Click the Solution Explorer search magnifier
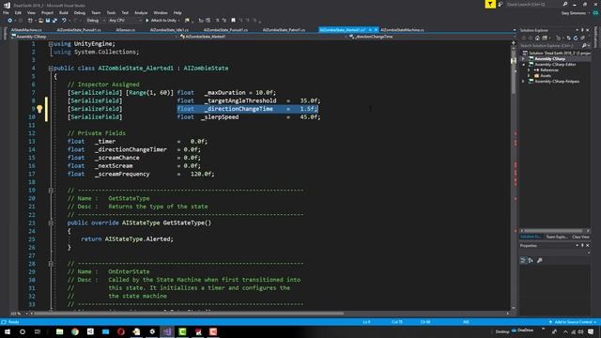The image size is (601, 338). pyautogui.click(x=584, y=46)
